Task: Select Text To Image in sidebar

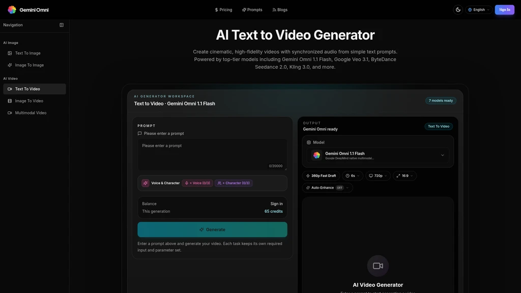Action: click(x=35, y=53)
